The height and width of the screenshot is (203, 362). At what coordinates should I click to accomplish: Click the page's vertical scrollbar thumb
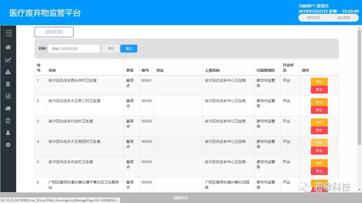[x=359, y=87]
